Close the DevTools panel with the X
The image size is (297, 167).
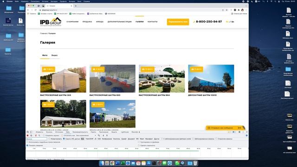(246, 132)
